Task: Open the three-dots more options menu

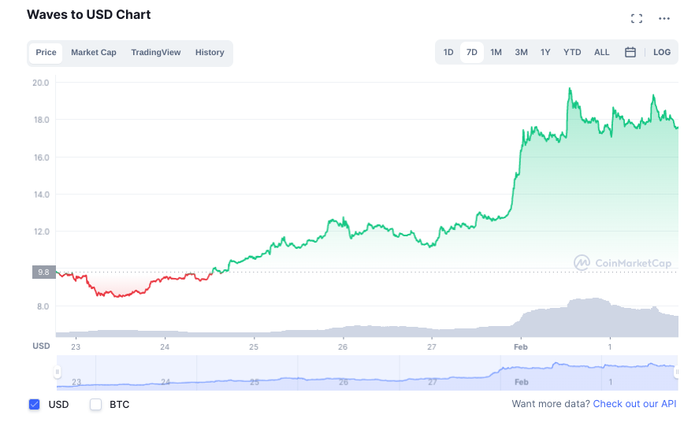Action: (664, 18)
